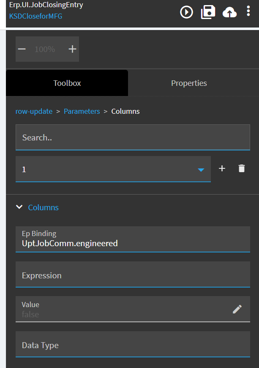Open the three-dot overflow menu
259x368 pixels.
coord(248,11)
